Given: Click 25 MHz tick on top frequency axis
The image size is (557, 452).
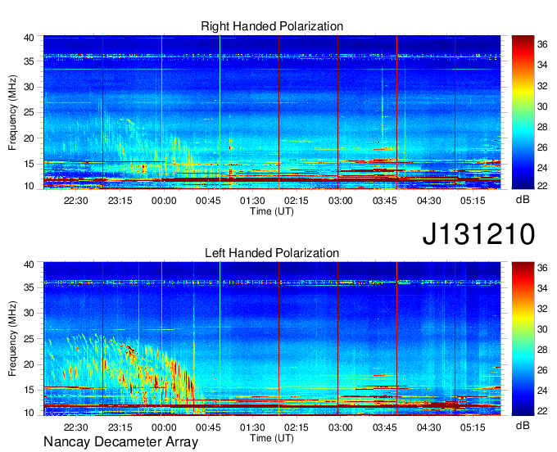Looking at the screenshot, I should pos(29,112).
